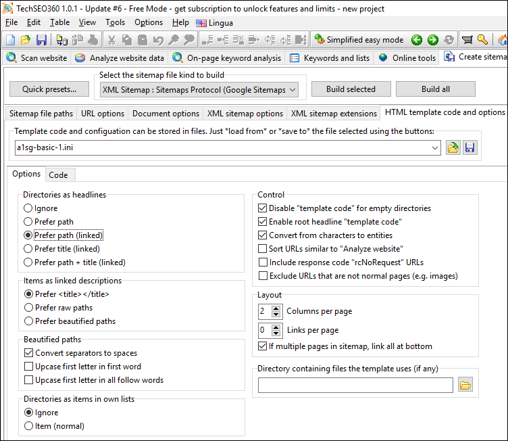Click the Build all button
The width and height of the screenshot is (508, 441).
tap(435, 89)
